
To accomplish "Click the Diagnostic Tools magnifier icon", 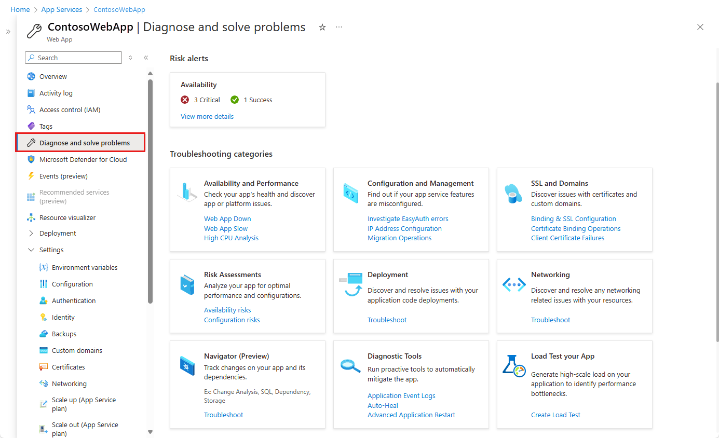I will (350, 365).
